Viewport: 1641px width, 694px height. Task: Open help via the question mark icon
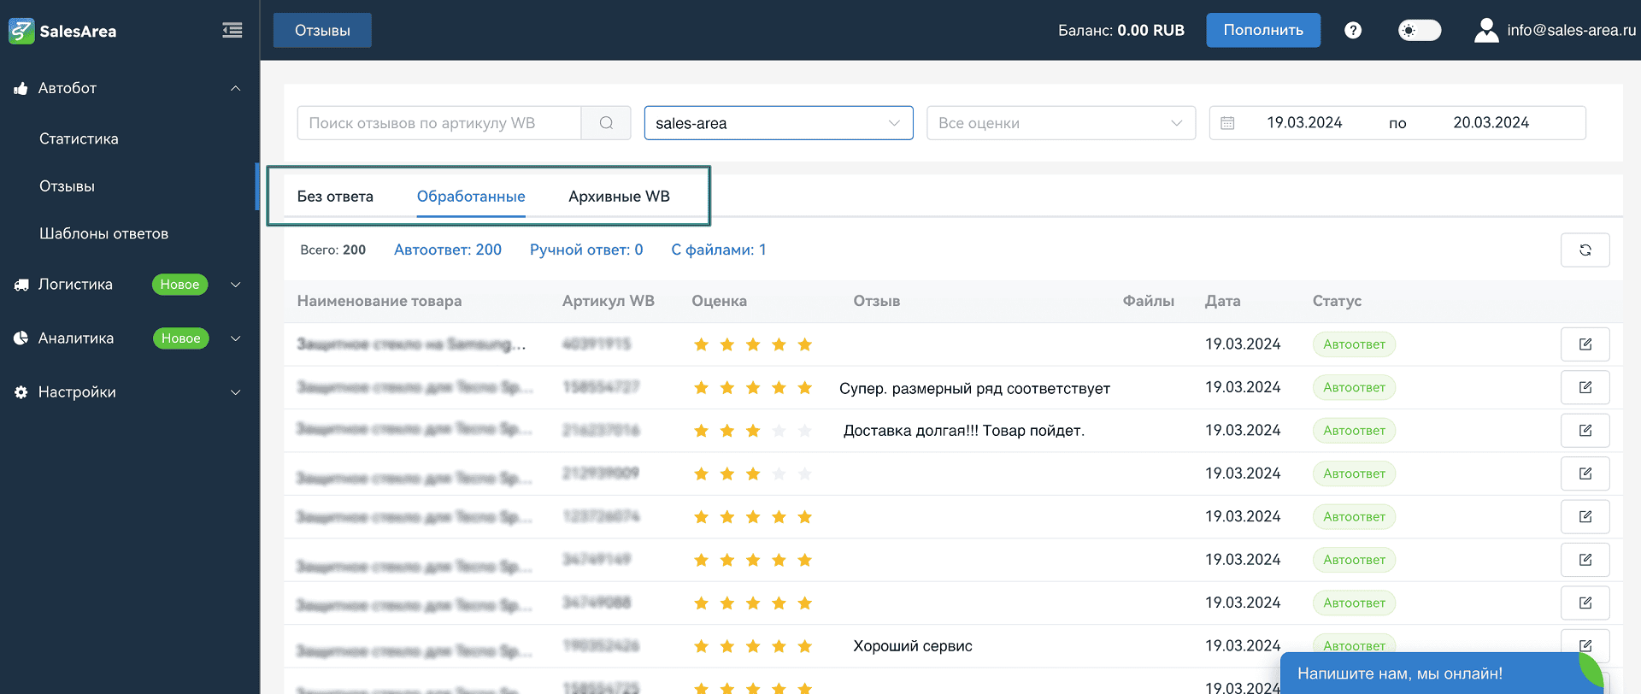1353,30
